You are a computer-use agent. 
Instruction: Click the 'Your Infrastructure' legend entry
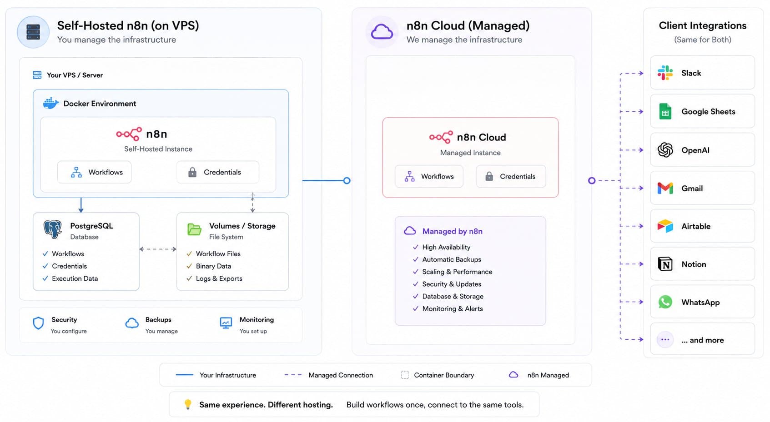[216, 375]
